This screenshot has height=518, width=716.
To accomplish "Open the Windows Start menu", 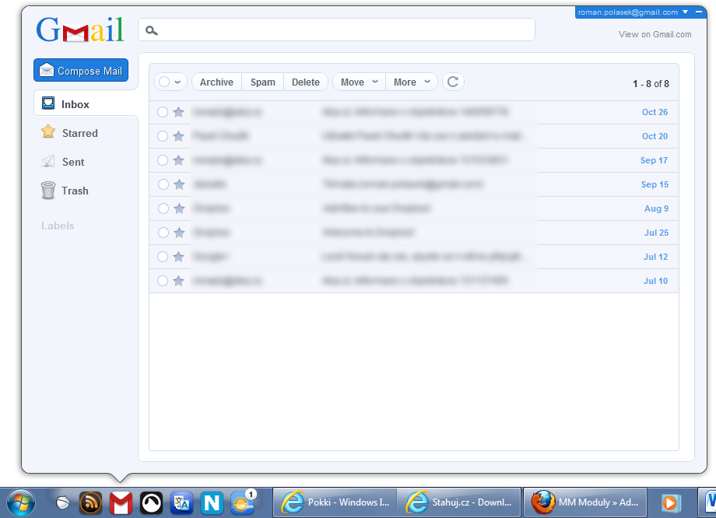I will click(x=20, y=503).
